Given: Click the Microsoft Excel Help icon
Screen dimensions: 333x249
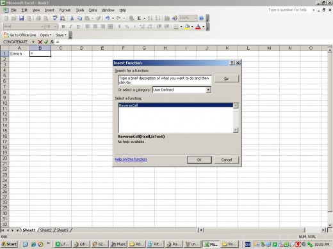Looking at the screenshot, I should [201, 19].
